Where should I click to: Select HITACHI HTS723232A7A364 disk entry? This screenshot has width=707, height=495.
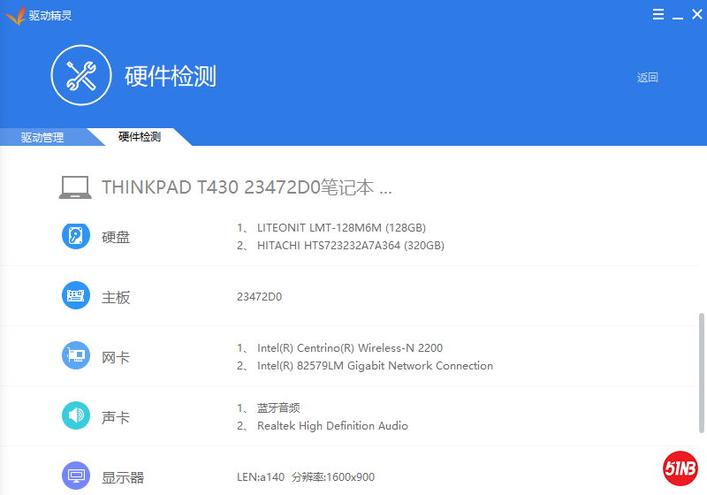[349, 246]
